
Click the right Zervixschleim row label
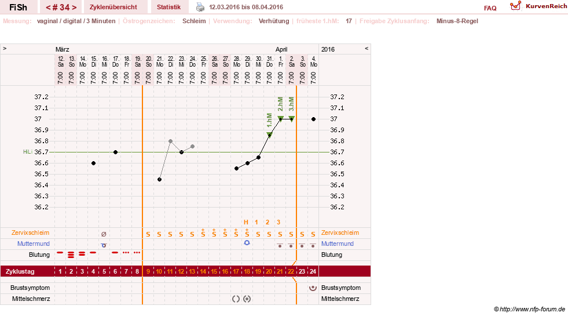click(340, 233)
